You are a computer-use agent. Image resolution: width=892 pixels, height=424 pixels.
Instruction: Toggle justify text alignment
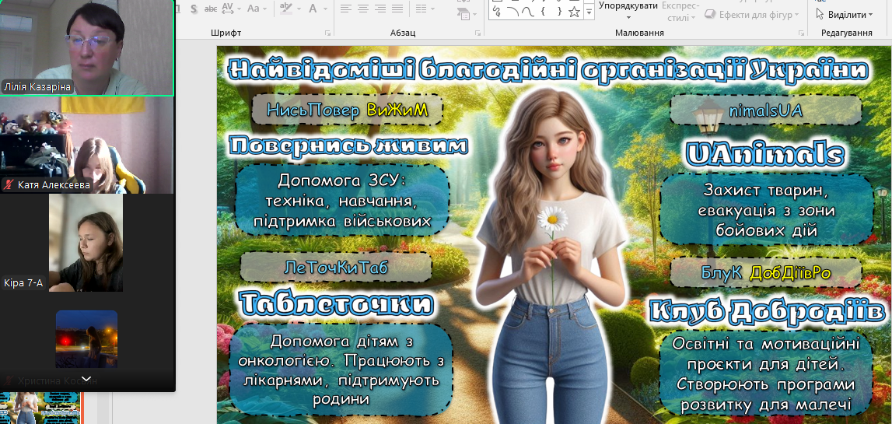click(398, 9)
